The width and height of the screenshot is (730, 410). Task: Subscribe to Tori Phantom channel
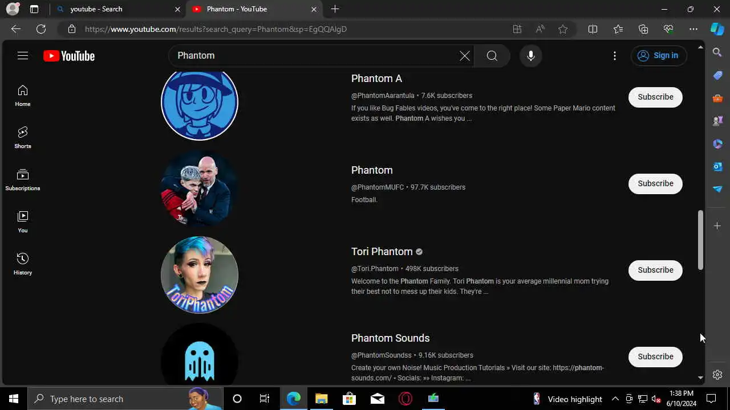[x=655, y=270]
